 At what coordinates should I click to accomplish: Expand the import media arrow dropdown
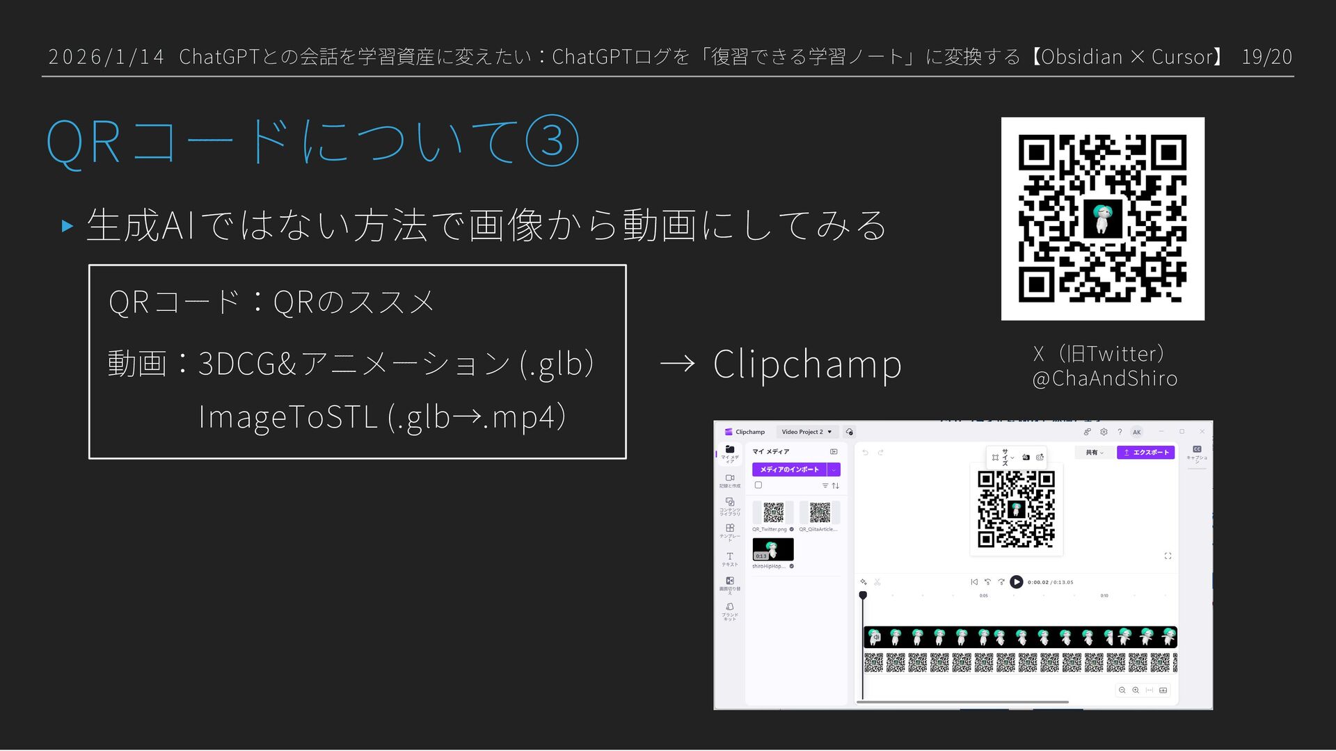click(x=834, y=469)
